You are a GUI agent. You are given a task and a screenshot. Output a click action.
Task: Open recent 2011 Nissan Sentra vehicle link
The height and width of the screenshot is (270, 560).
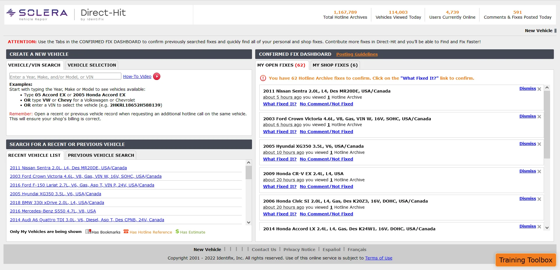68,168
